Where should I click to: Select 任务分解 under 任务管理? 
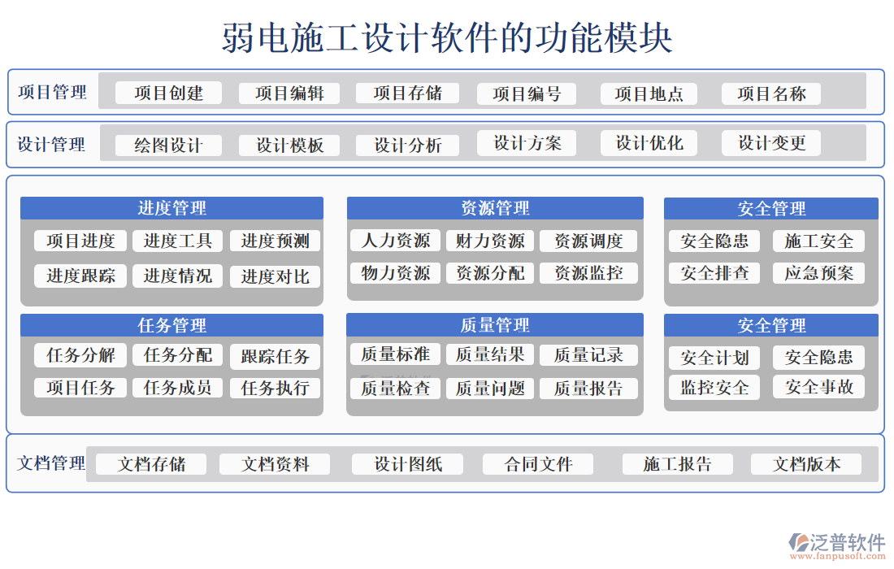[x=79, y=356]
